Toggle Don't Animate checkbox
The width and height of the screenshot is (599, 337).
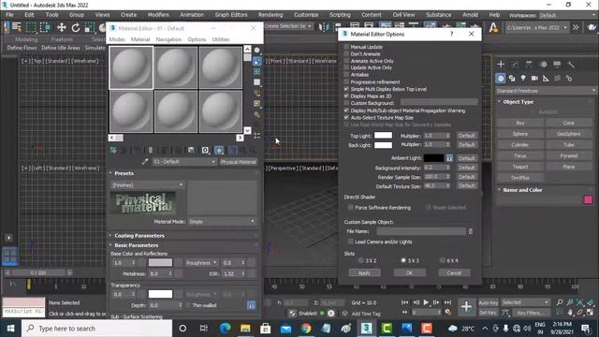click(x=346, y=54)
